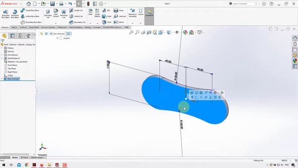Pick the Boundary Boss/Base tool
This screenshot has height=168, width=298.
[x=31, y=22]
